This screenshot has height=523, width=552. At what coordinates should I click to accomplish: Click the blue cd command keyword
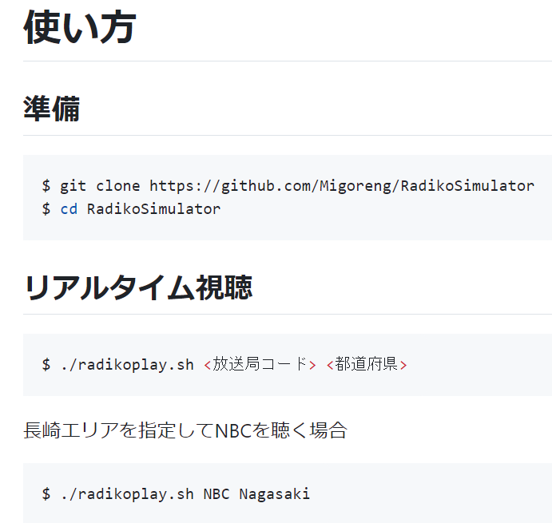[69, 209]
